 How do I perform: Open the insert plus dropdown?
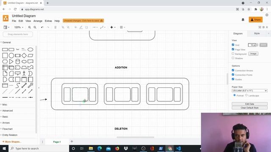click(113, 27)
